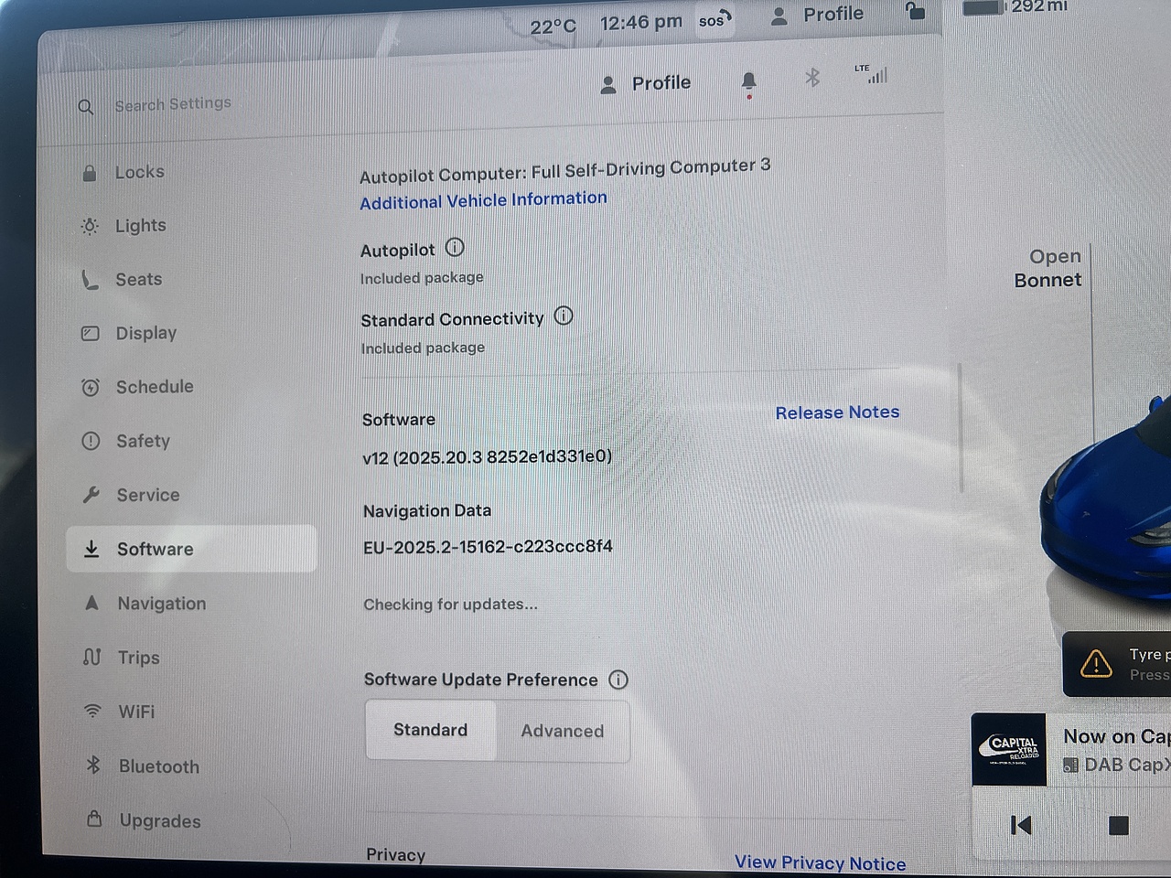Tap the Bluetooth icon in settings header

pos(812,78)
